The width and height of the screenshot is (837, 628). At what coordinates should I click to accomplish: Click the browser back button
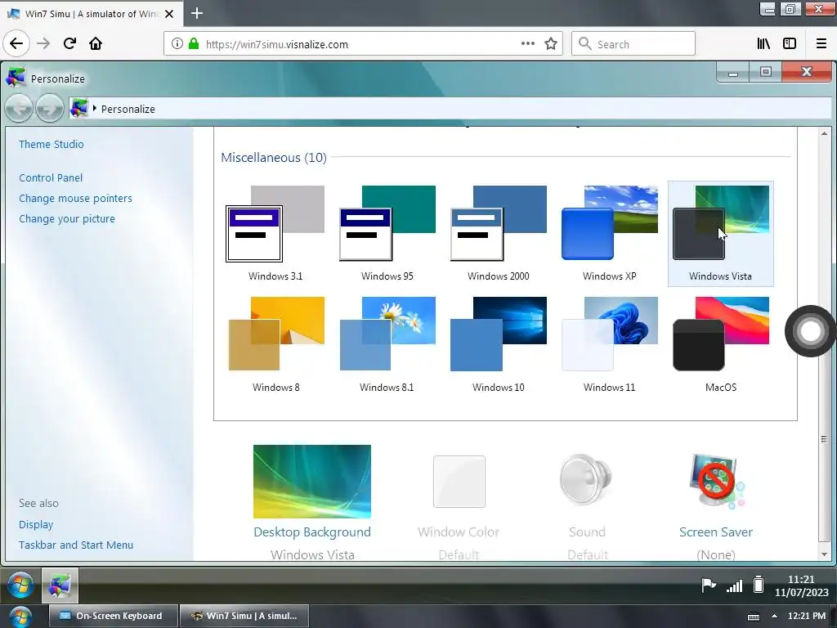point(16,43)
